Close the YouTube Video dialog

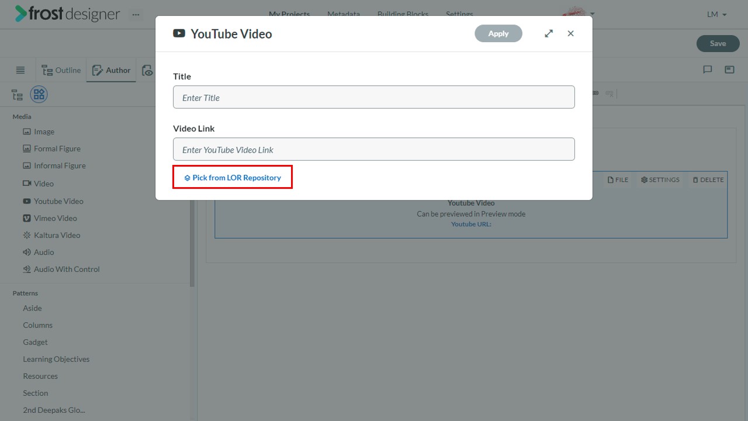pyautogui.click(x=571, y=33)
